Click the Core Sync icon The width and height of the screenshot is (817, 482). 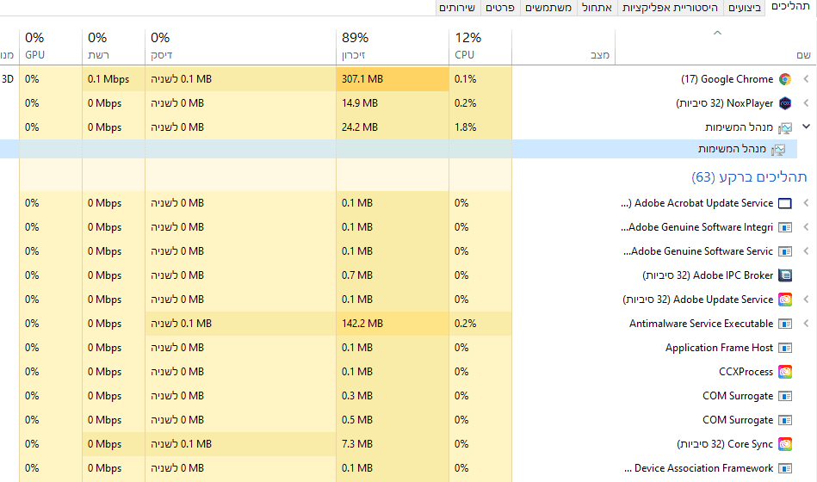coord(784,444)
